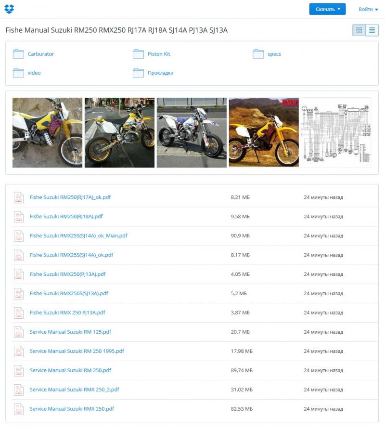This screenshot has width=385, height=429.
Task: Open Fishe Suzuki RMX25S(SJ14A)_ok_Mian.pdf
Action: [78, 235]
